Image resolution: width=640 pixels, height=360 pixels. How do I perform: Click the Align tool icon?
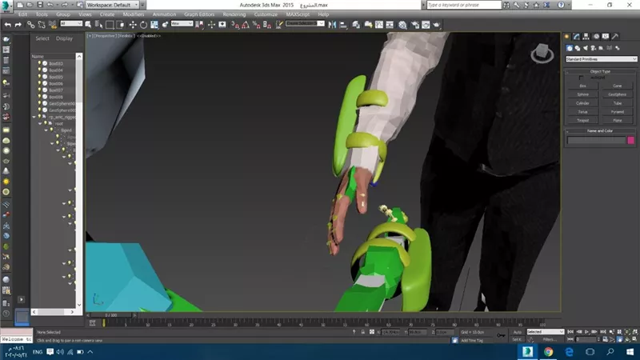tap(343, 25)
